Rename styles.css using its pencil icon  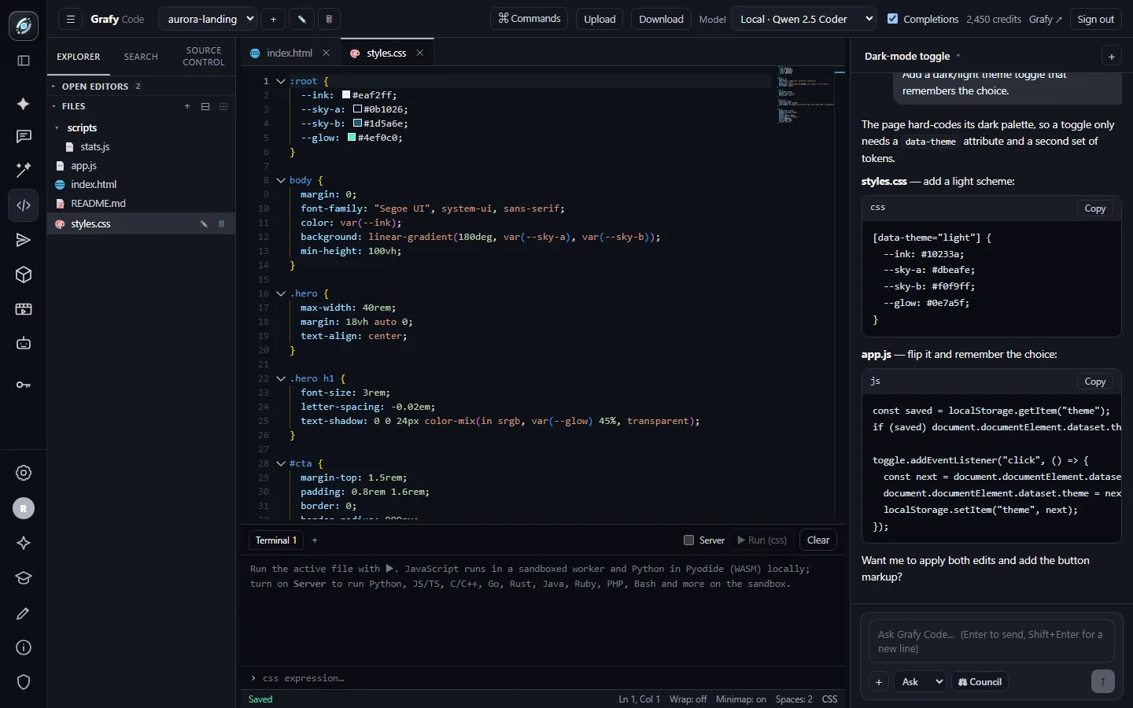tap(204, 224)
